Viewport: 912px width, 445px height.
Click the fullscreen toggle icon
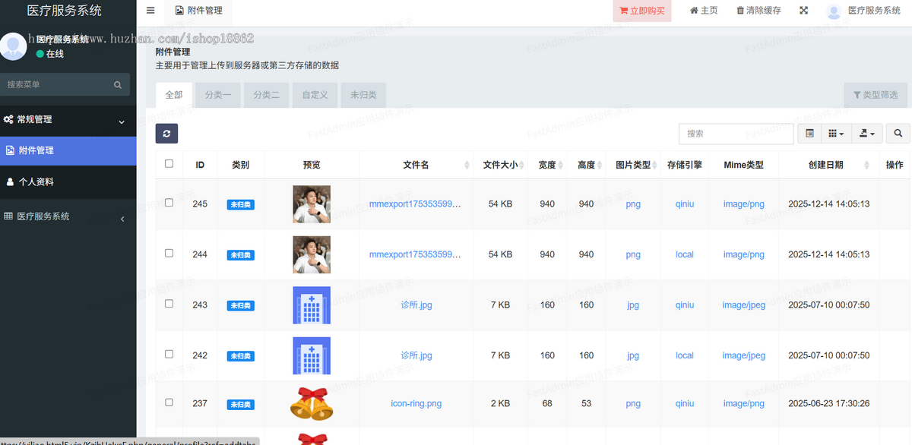804,11
